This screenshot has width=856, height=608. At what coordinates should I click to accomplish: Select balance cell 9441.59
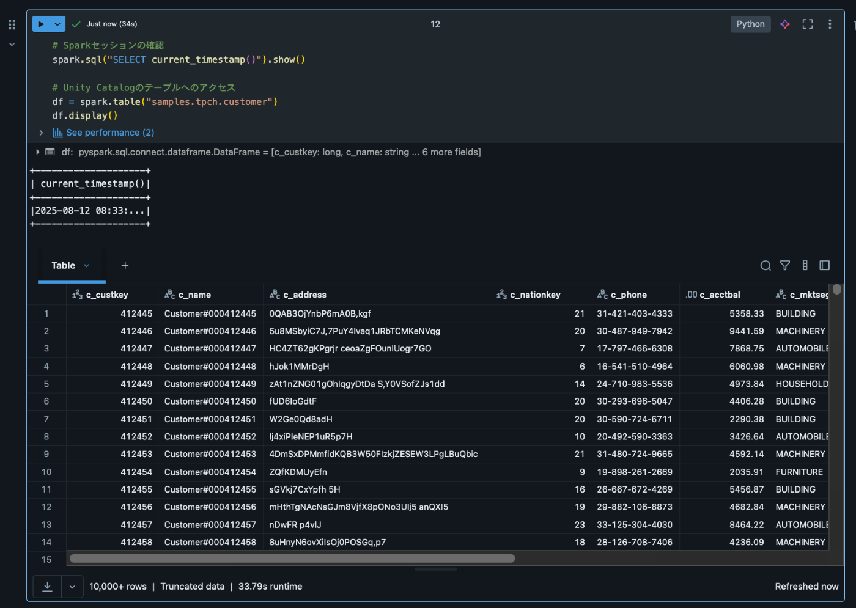point(725,331)
